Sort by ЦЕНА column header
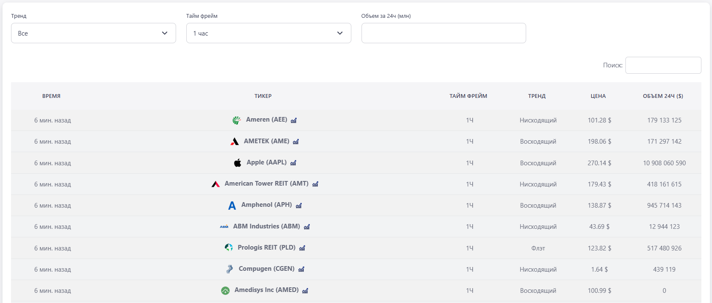This screenshot has width=712, height=303. [598, 96]
